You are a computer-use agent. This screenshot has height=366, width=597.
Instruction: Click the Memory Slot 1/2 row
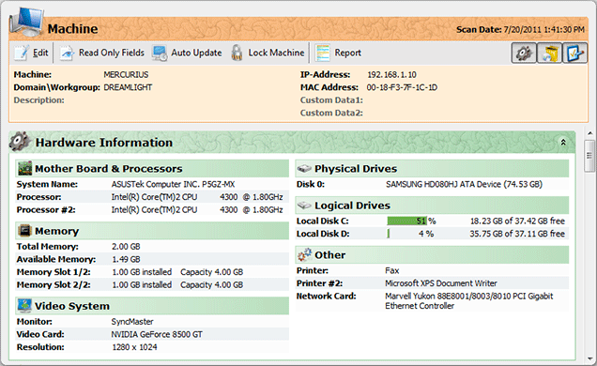pyautogui.click(x=152, y=272)
